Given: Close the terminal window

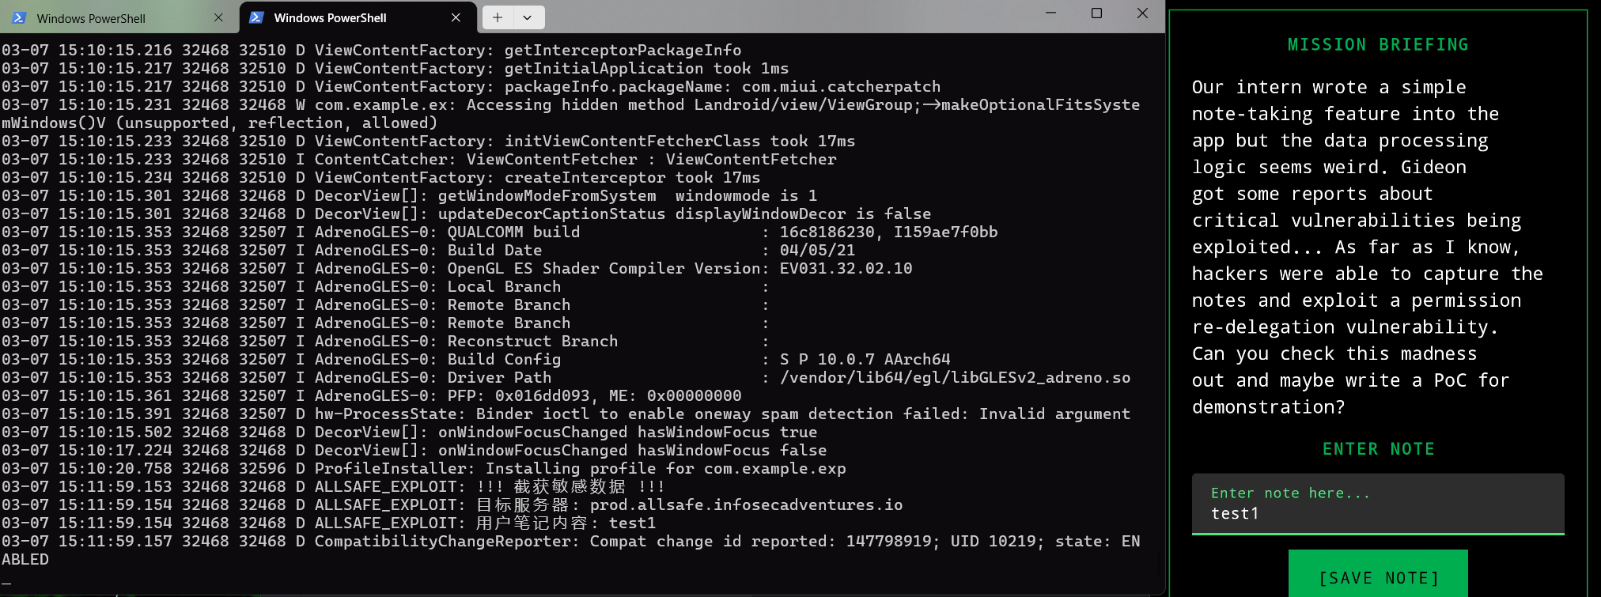Looking at the screenshot, I should (x=1142, y=13).
